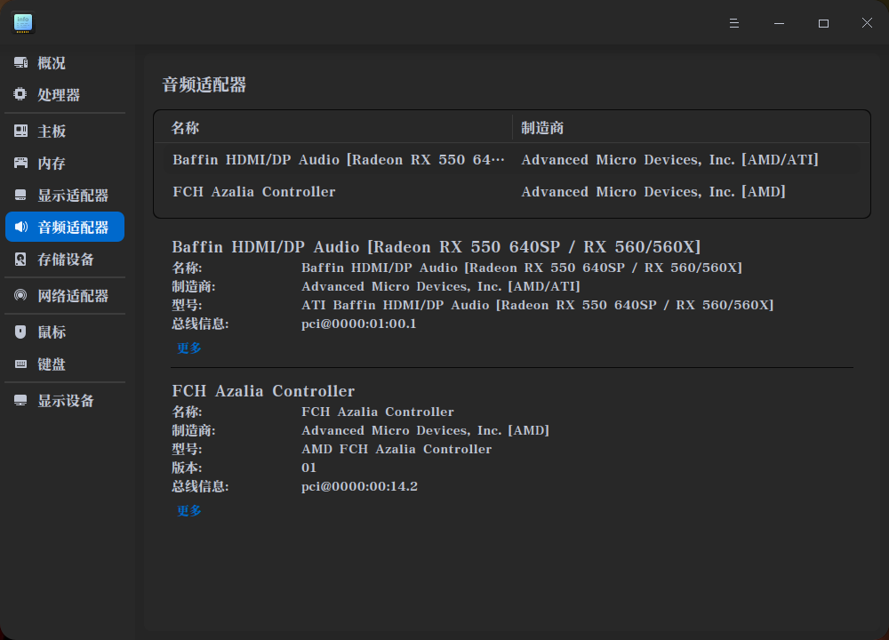This screenshot has width=889, height=640.
Task: Click the 名称 column header
Action: coord(333,127)
